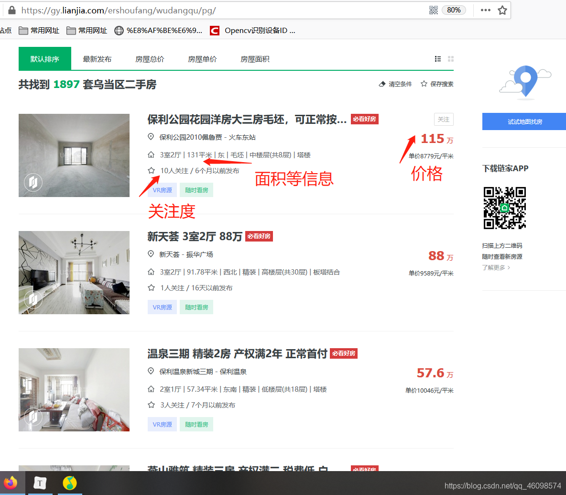Bookmark this page with the star icon

502,10
